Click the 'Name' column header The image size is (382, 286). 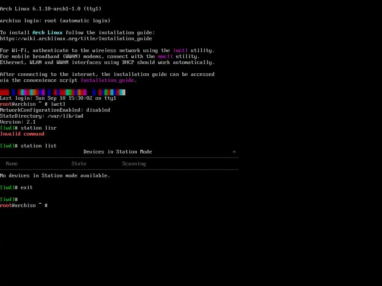click(12, 164)
